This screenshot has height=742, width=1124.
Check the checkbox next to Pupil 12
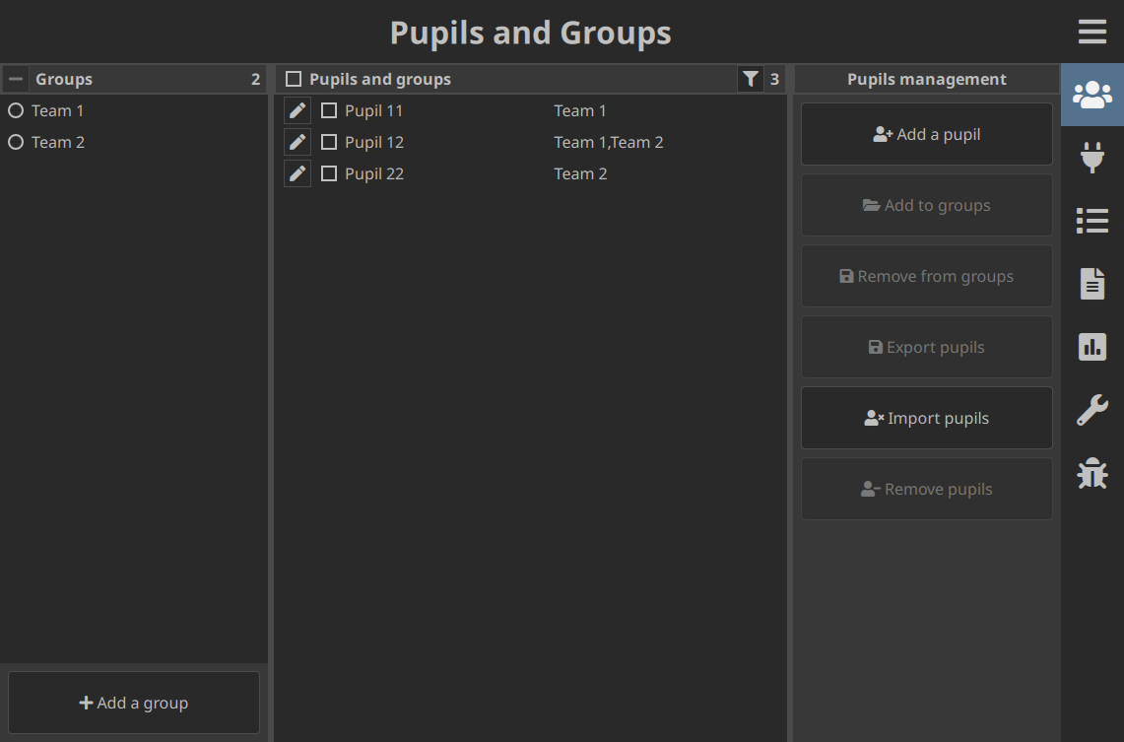click(x=329, y=141)
